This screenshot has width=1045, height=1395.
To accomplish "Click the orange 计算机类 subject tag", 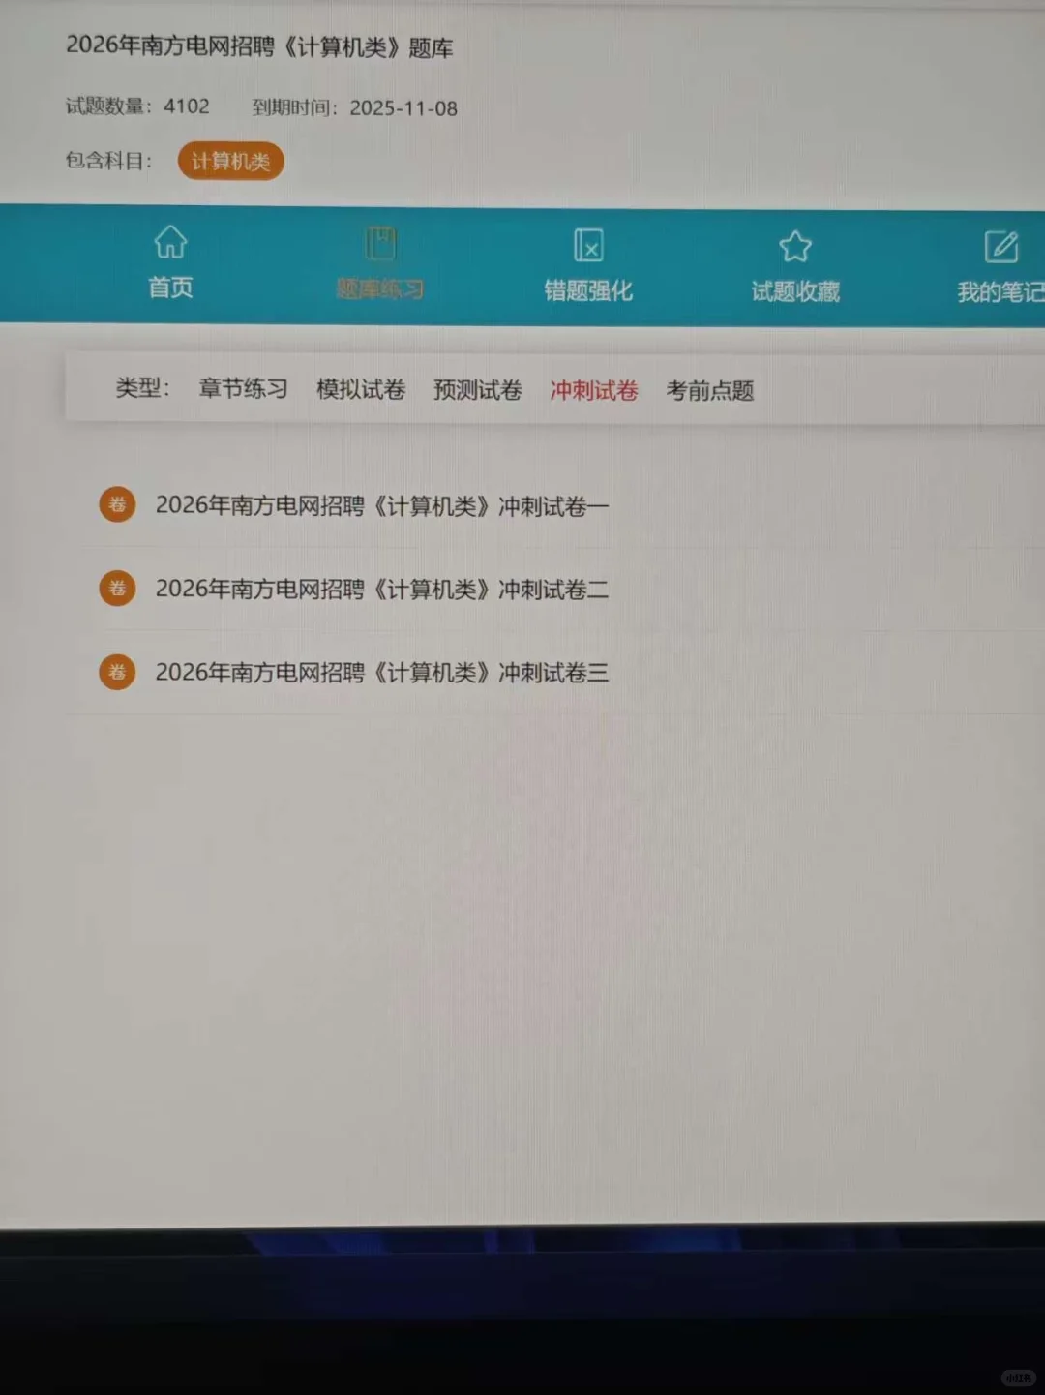I will pos(230,161).
